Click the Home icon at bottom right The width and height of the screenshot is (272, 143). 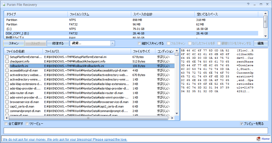[258, 139]
